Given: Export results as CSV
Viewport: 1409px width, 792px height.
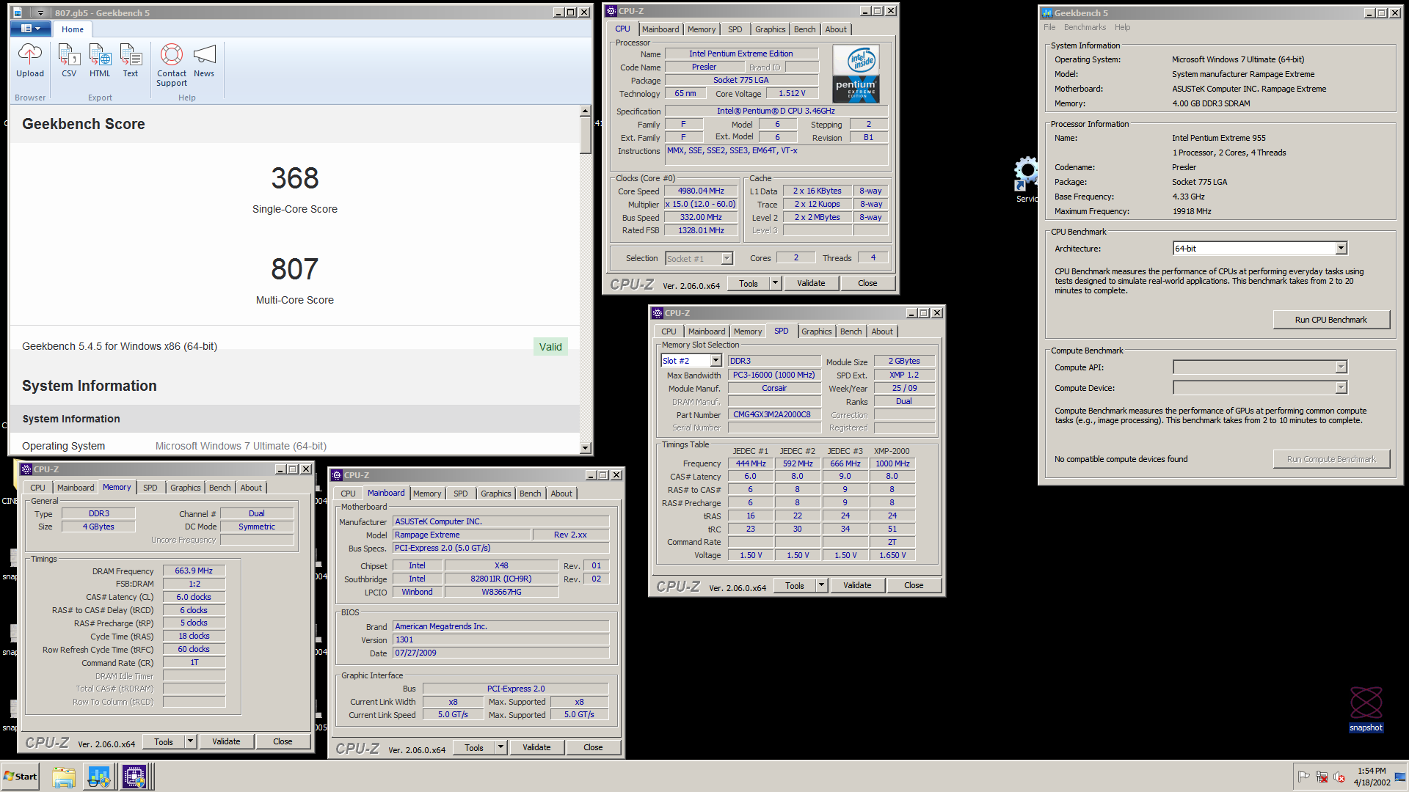Looking at the screenshot, I should pyautogui.click(x=69, y=60).
